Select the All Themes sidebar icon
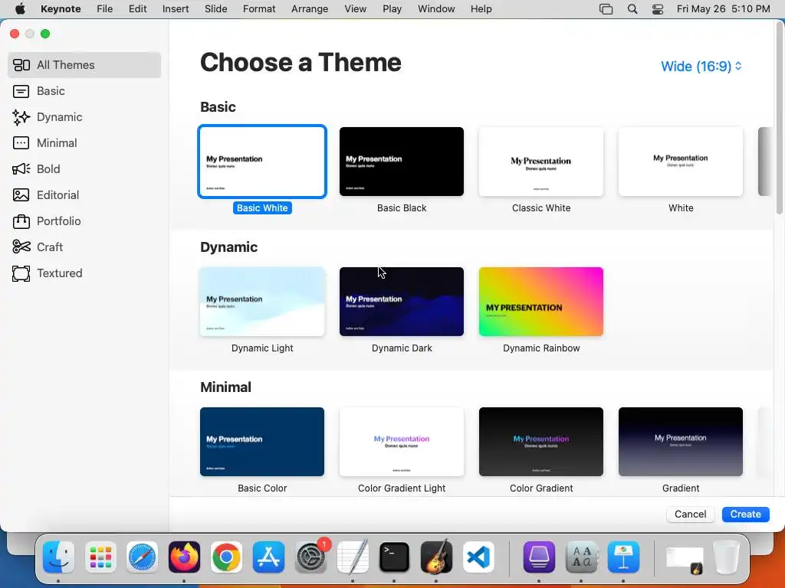 pos(21,65)
